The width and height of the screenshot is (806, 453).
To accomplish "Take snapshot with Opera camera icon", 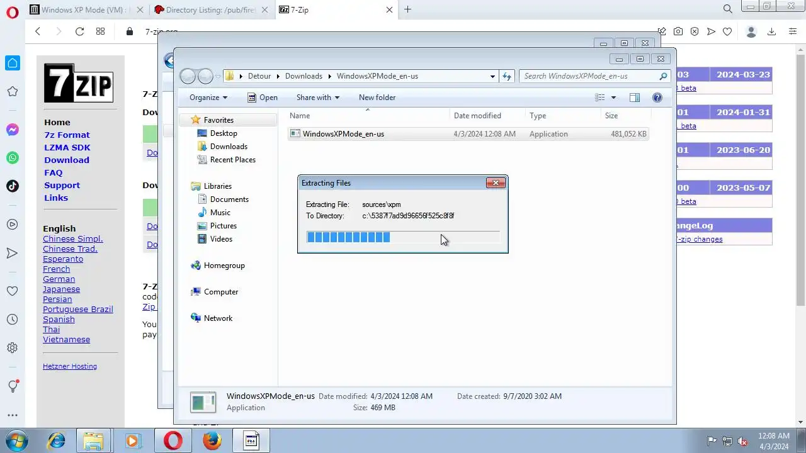I will pyautogui.click(x=678, y=31).
